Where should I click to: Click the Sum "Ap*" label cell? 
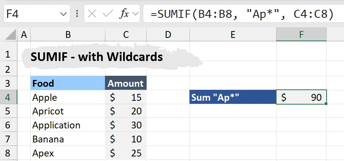point(233,97)
